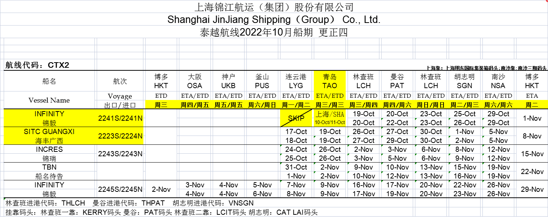Click the "周六/周日" weekday cell
The width and height of the screenshot is (548, 217).
pos(262,105)
